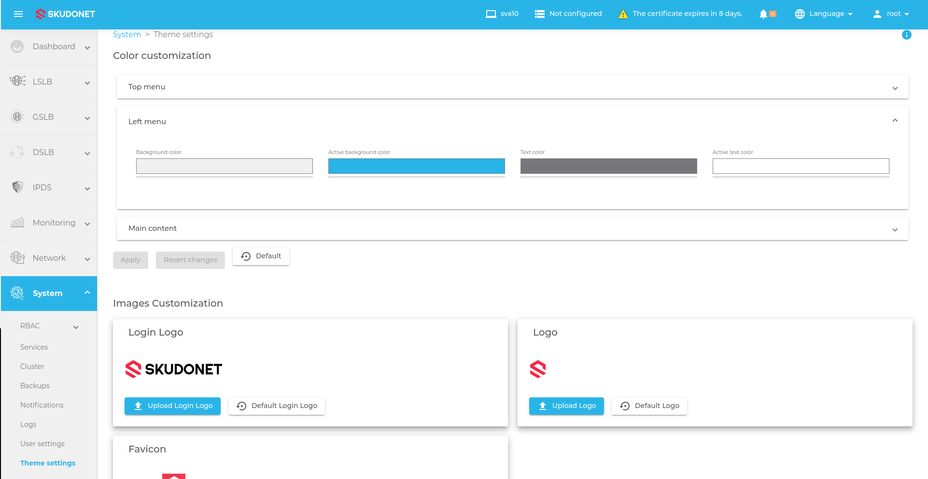Click the Login Logo SKUDONET image

click(174, 369)
